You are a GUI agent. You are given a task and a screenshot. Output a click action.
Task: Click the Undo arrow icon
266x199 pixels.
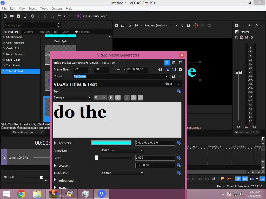pyautogui.click(x=59, y=16)
